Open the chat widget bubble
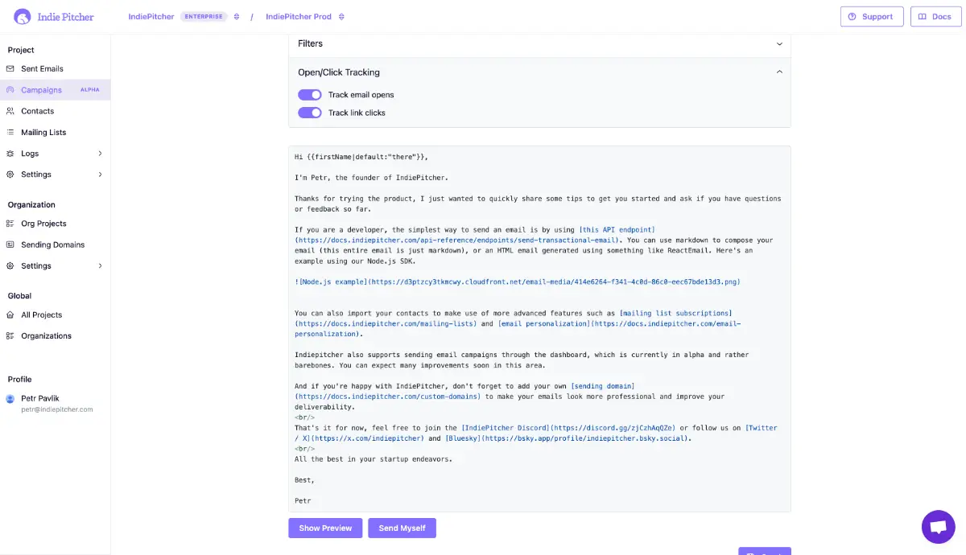966x555 pixels. (x=938, y=527)
